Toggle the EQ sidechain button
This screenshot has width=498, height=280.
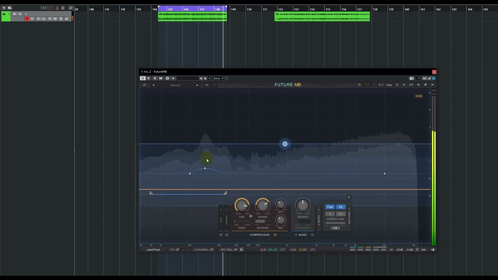pyautogui.click(x=341, y=207)
